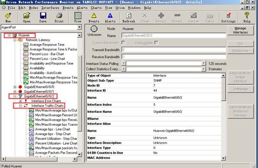Click the Clear toolbar icon

[x=144, y=16]
